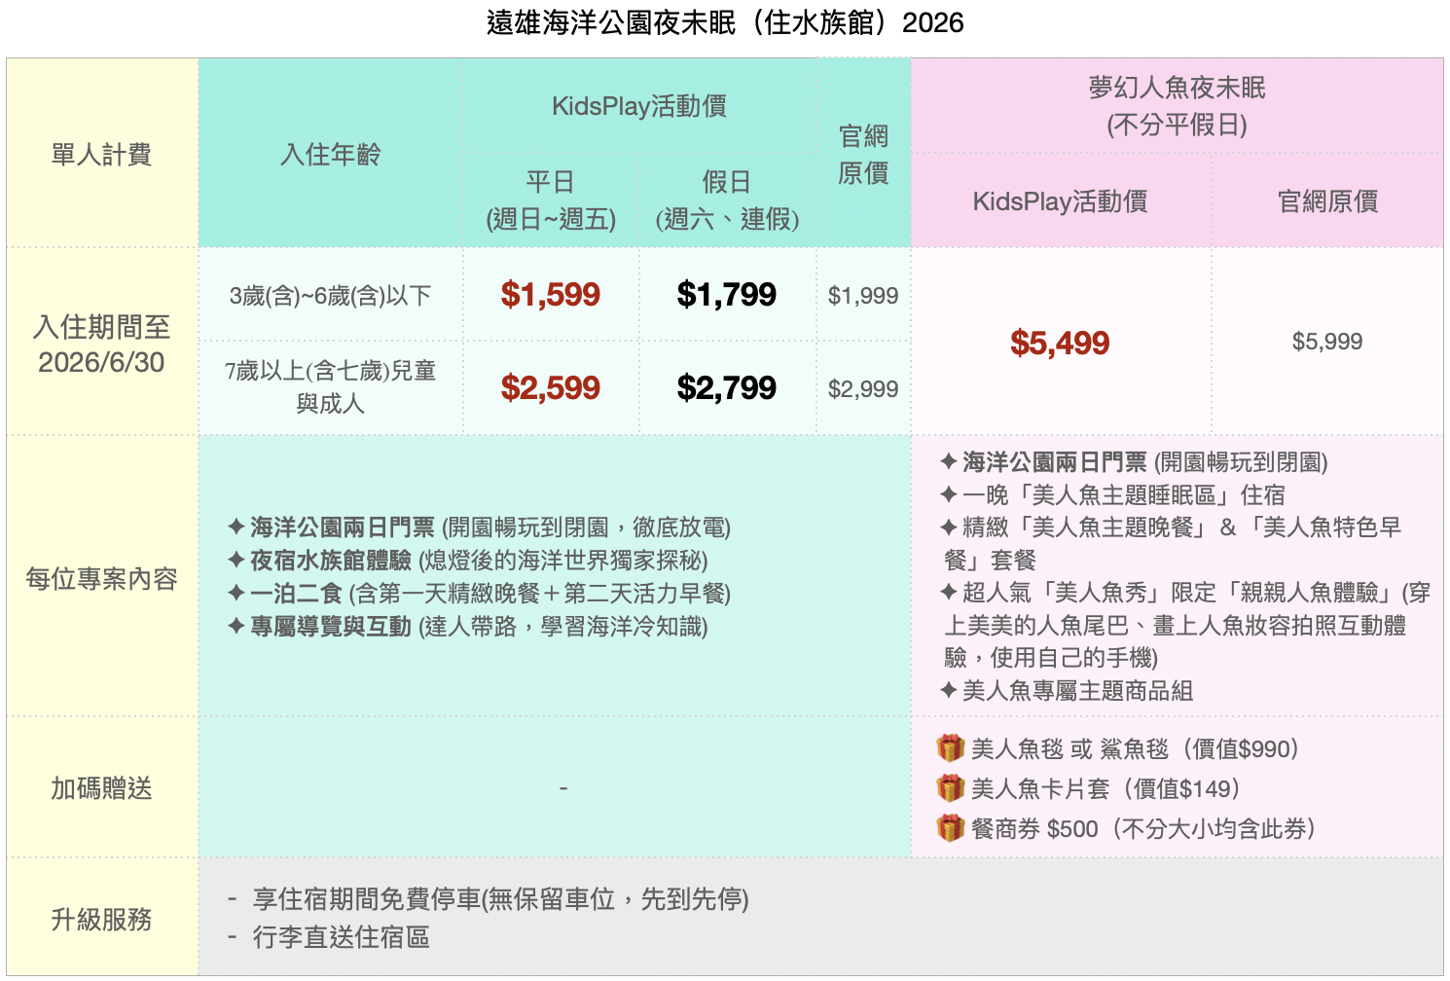
Task: Select the 3歲(含)~6歲(含)以下 age row label
Action: [x=330, y=296]
